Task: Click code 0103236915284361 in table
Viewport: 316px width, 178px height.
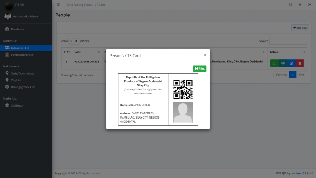Action: [x=87, y=62]
